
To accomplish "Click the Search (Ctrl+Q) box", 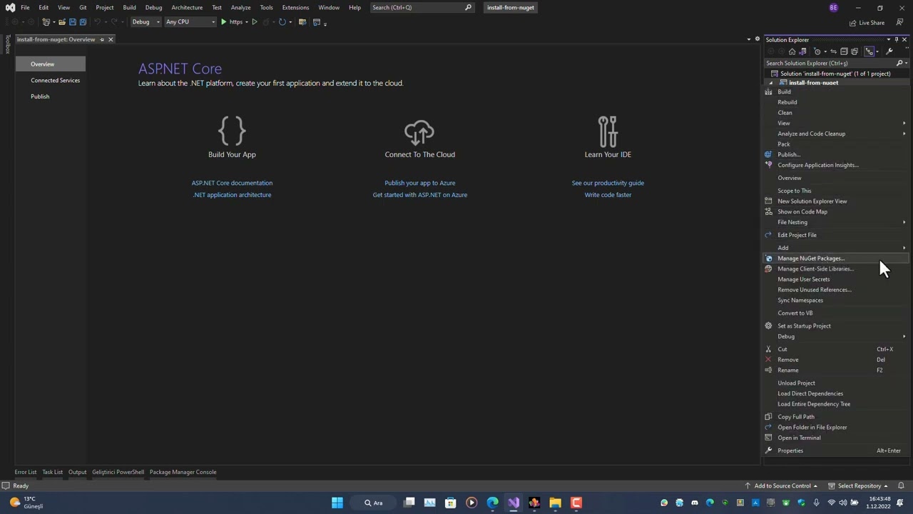I will [x=422, y=7].
